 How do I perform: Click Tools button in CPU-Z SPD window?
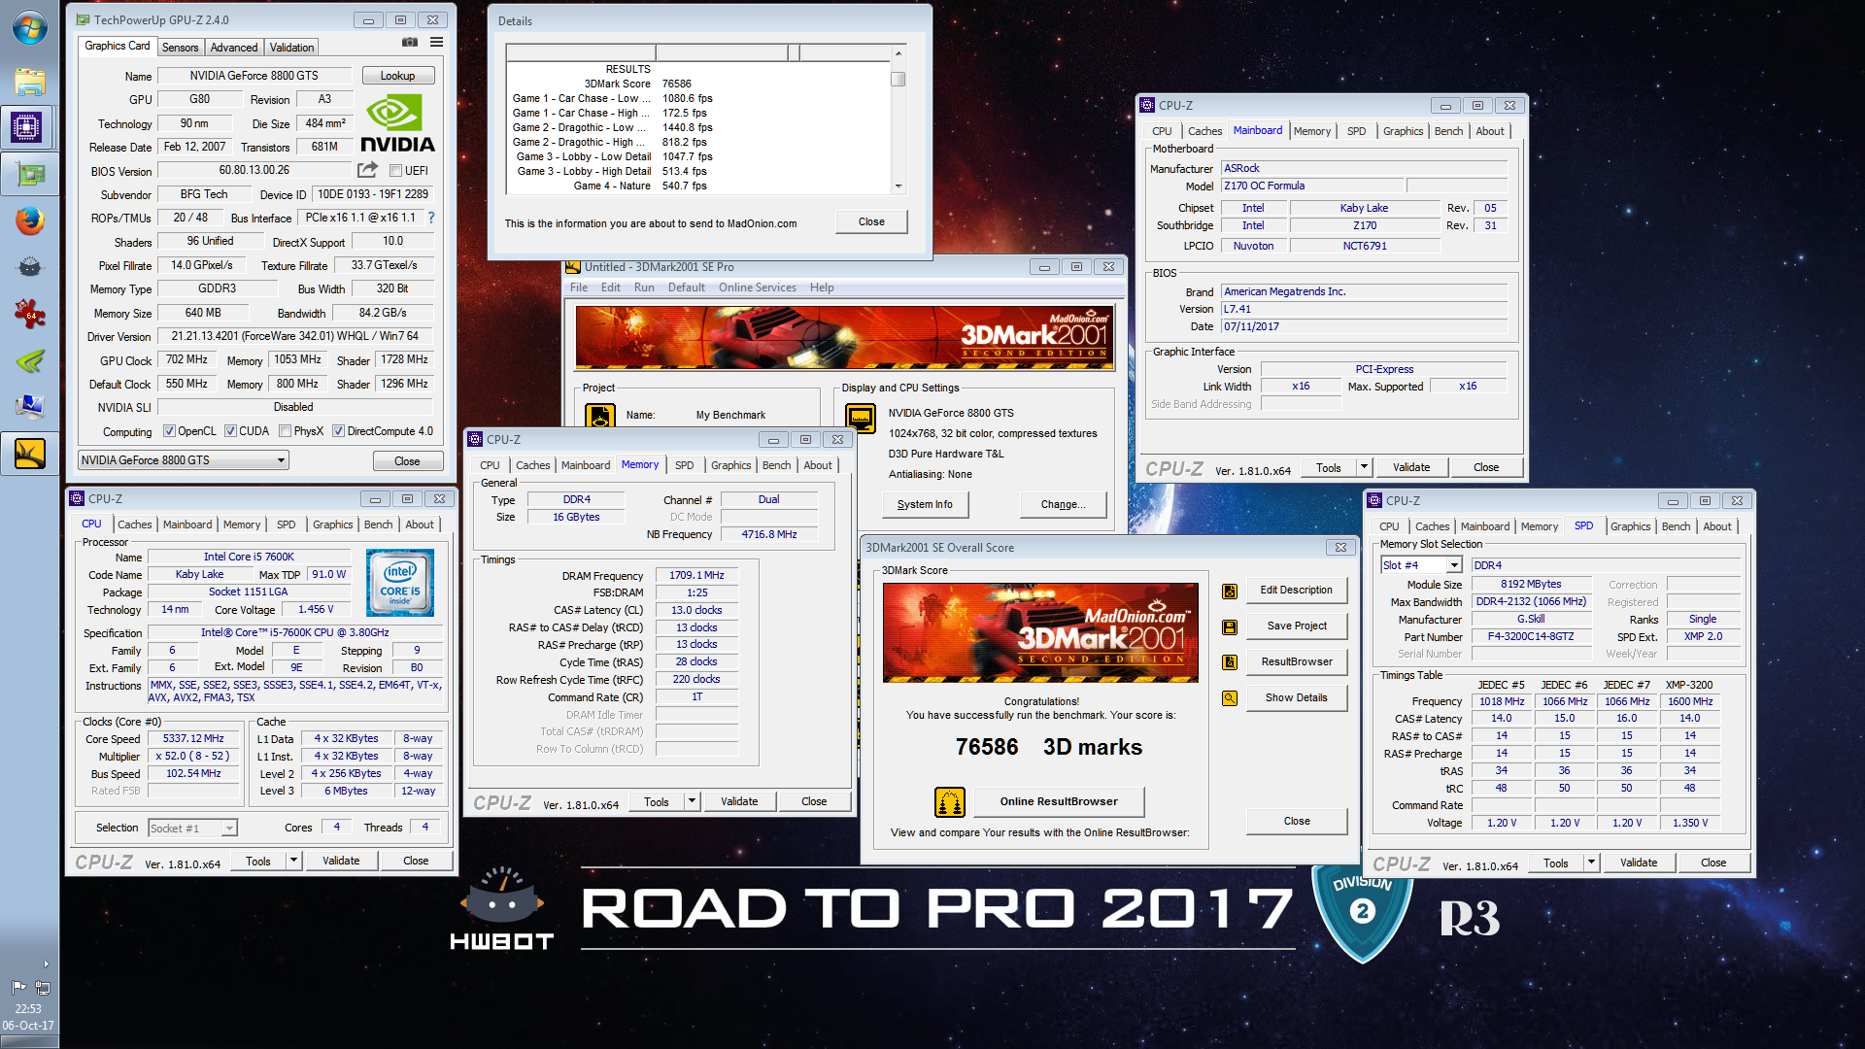click(x=1555, y=863)
